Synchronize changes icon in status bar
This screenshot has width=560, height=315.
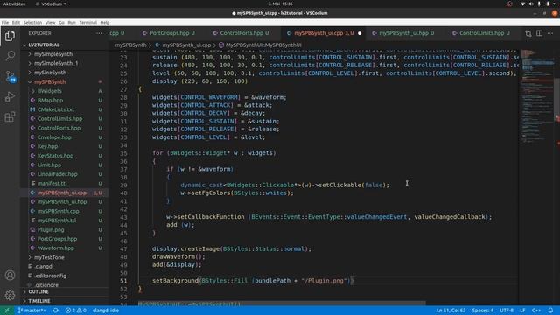pos(55,311)
